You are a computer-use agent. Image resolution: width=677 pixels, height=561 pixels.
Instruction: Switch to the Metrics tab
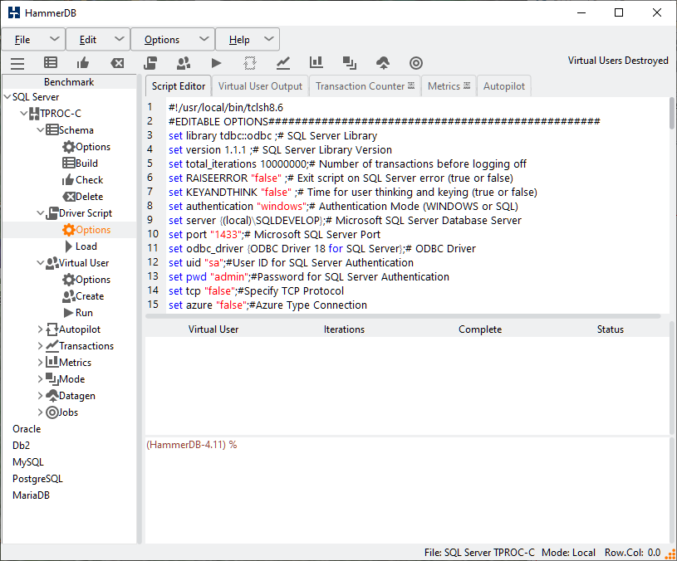tap(449, 86)
